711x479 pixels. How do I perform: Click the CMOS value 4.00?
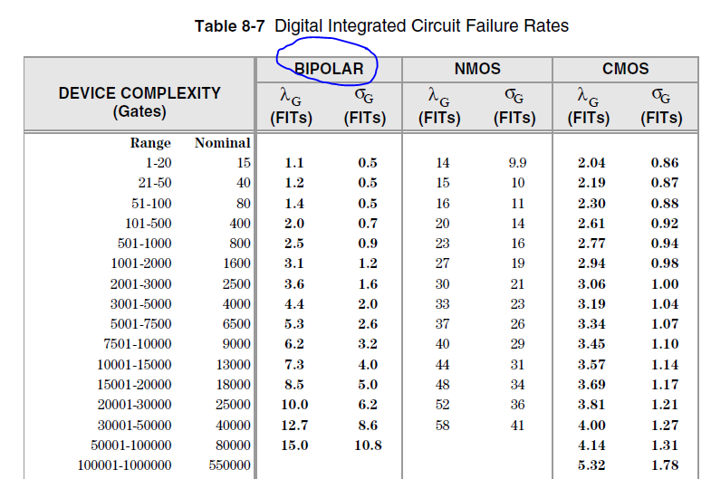pos(591,425)
